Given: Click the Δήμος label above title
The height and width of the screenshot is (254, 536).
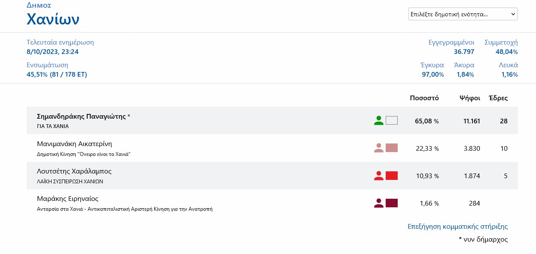Looking at the screenshot, I should click(39, 6).
